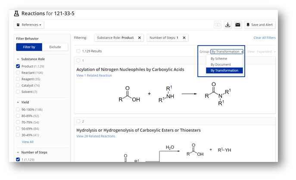
Task: Click the ester hydrolysis reaction scheme
Action: (x=177, y=152)
